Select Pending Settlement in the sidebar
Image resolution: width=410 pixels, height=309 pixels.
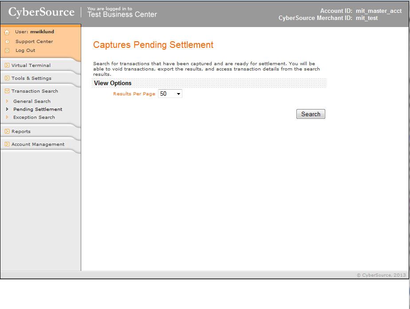38,110
